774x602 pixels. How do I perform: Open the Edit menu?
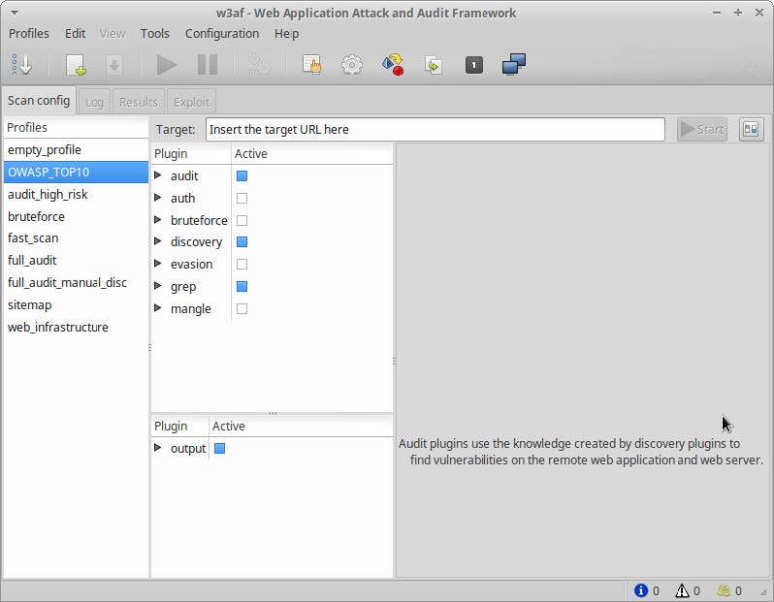pyautogui.click(x=75, y=34)
